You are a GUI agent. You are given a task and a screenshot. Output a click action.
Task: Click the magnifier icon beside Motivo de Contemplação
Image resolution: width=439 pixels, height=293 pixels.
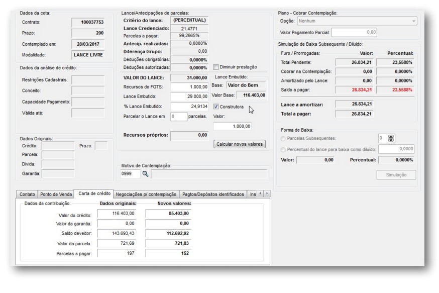[145, 174]
